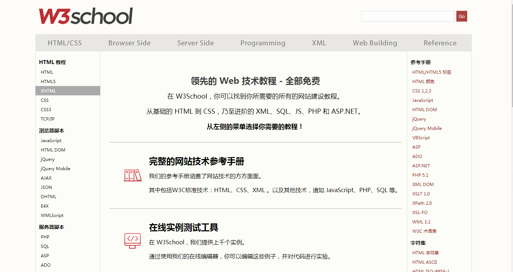The image size is (513, 272).
Task: Click the heading 在线实例测试工具
Action: pos(184,228)
